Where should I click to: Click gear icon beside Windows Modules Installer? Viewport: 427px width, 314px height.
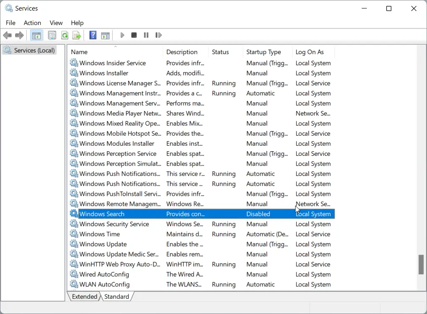(x=74, y=143)
